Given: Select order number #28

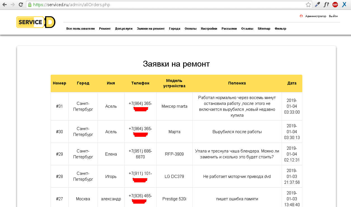Looking at the screenshot, I should pos(60,177).
